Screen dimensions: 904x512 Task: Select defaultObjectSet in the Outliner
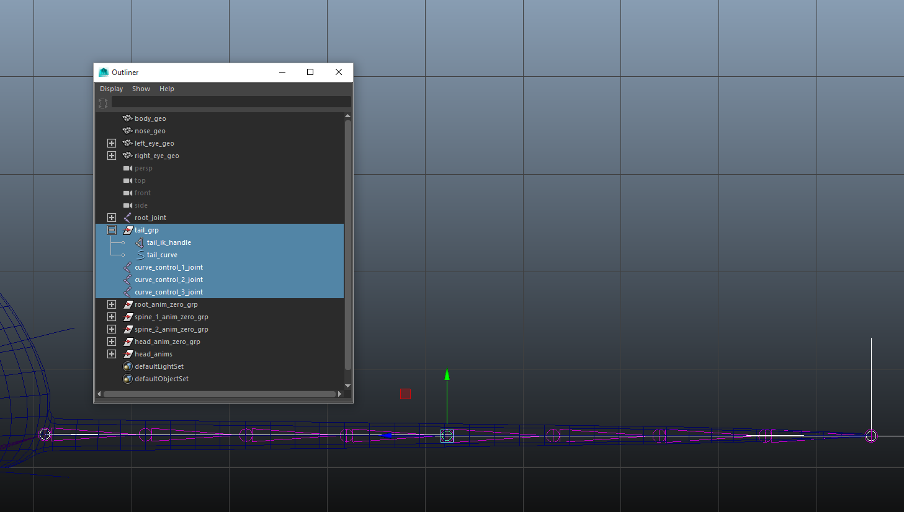click(x=161, y=379)
